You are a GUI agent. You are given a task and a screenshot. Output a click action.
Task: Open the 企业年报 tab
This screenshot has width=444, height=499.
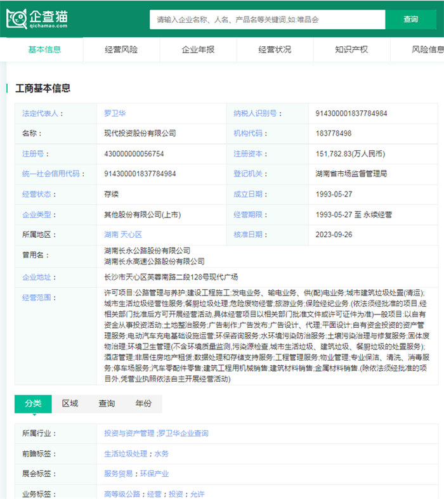click(198, 49)
